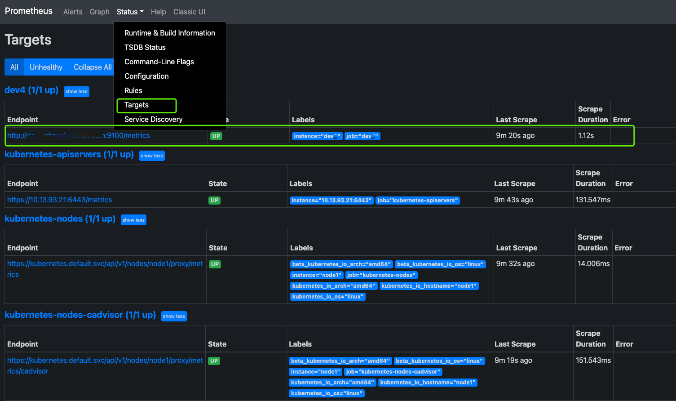Click the UP badge for kubernetes-nodes
The image size is (676, 401).
pyautogui.click(x=215, y=264)
